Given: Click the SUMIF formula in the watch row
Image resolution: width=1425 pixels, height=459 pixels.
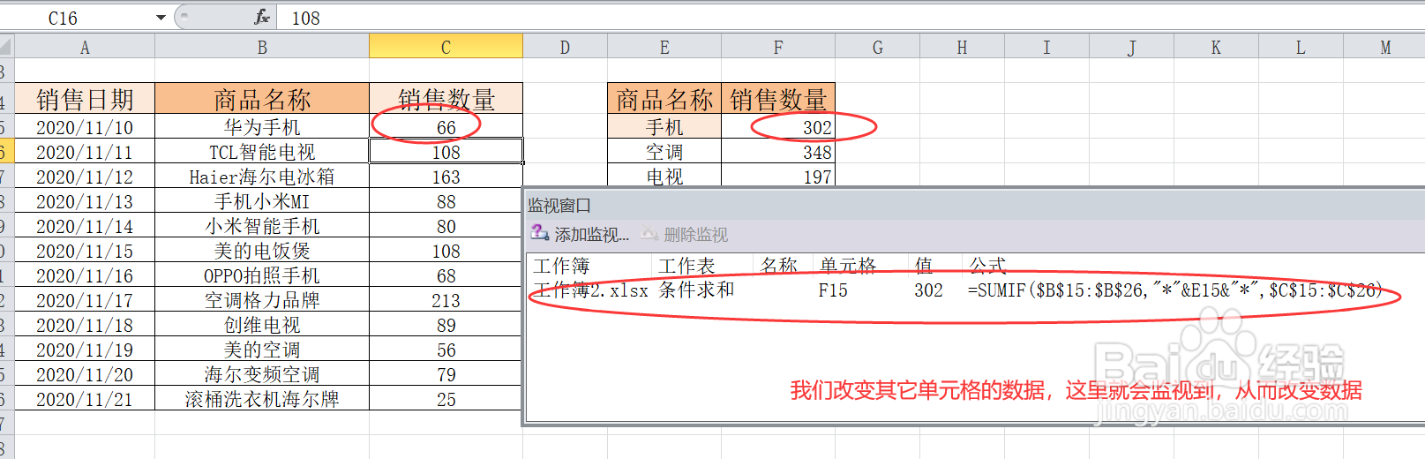Looking at the screenshot, I should [x=1174, y=290].
